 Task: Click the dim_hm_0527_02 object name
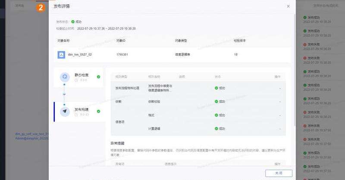pos(80,55)
